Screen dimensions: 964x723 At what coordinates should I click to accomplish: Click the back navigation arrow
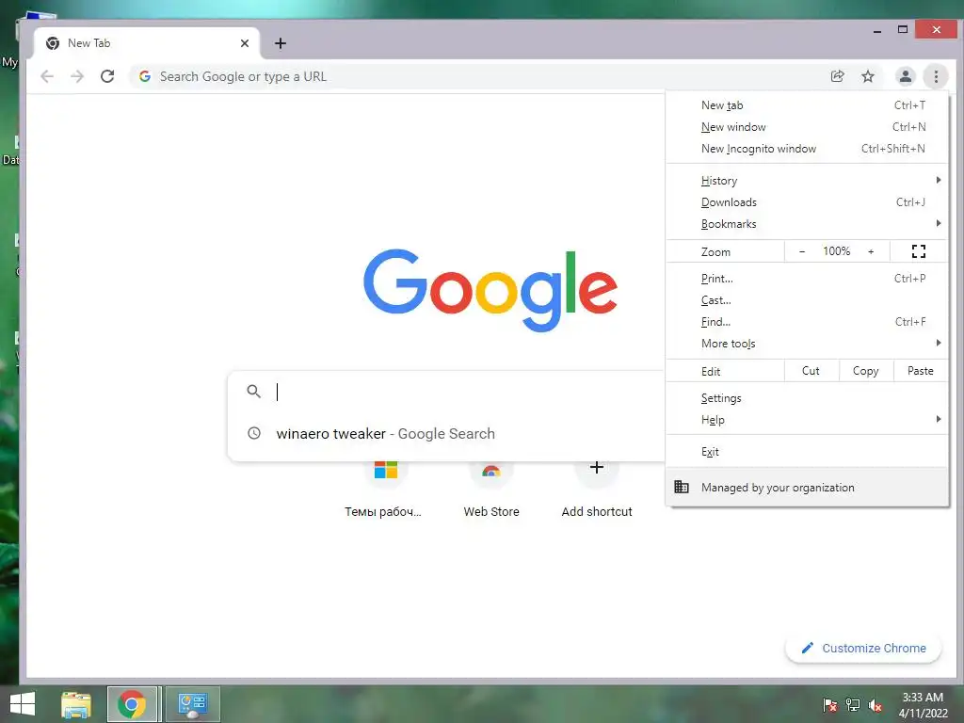47,76
